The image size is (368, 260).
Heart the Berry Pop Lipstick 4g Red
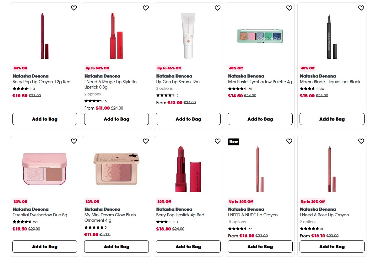click(218, 141)
